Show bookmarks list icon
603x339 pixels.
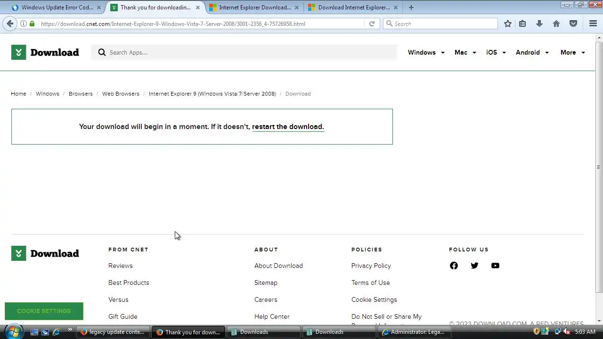[x=522, y=24]
